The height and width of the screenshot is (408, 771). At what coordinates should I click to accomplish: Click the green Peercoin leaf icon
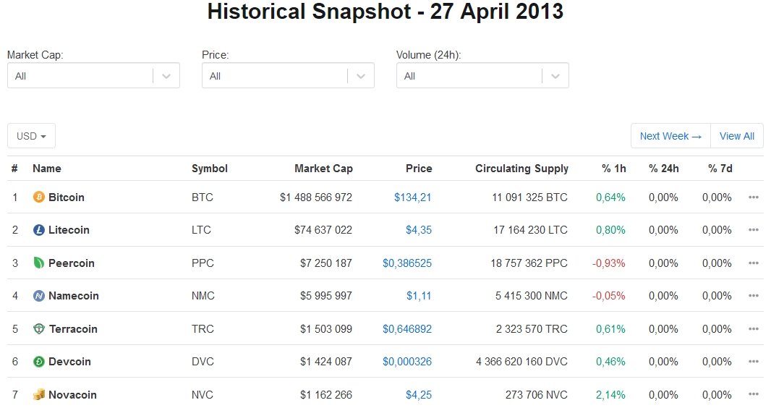coord(39,263)
